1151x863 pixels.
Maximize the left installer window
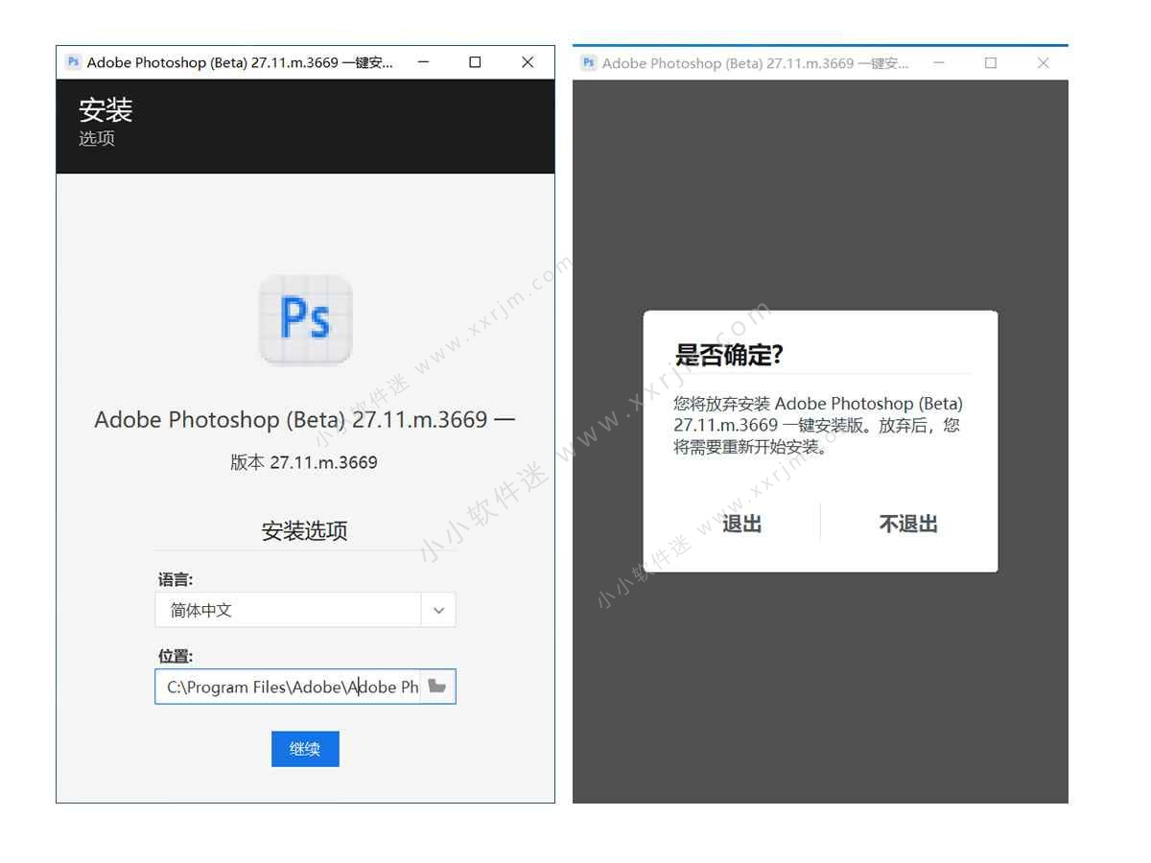(x=475, y=62)
